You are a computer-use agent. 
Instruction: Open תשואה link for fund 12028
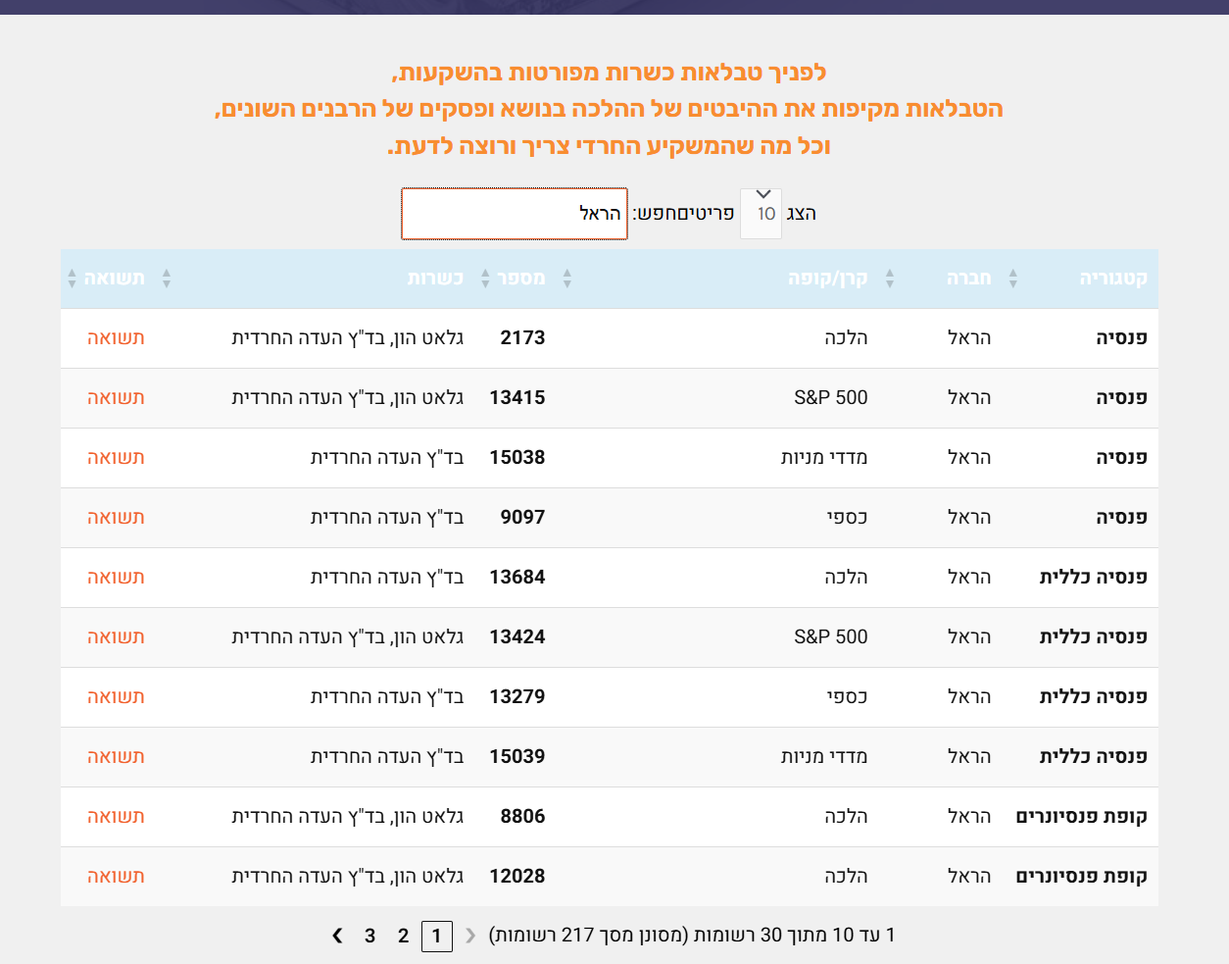pos(116,877)
